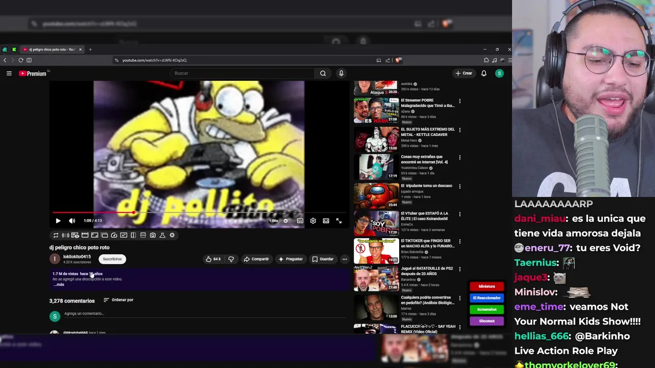Open the options menu for Cosas muy extrañas video
655x368 pixels.
click(460, 157)
